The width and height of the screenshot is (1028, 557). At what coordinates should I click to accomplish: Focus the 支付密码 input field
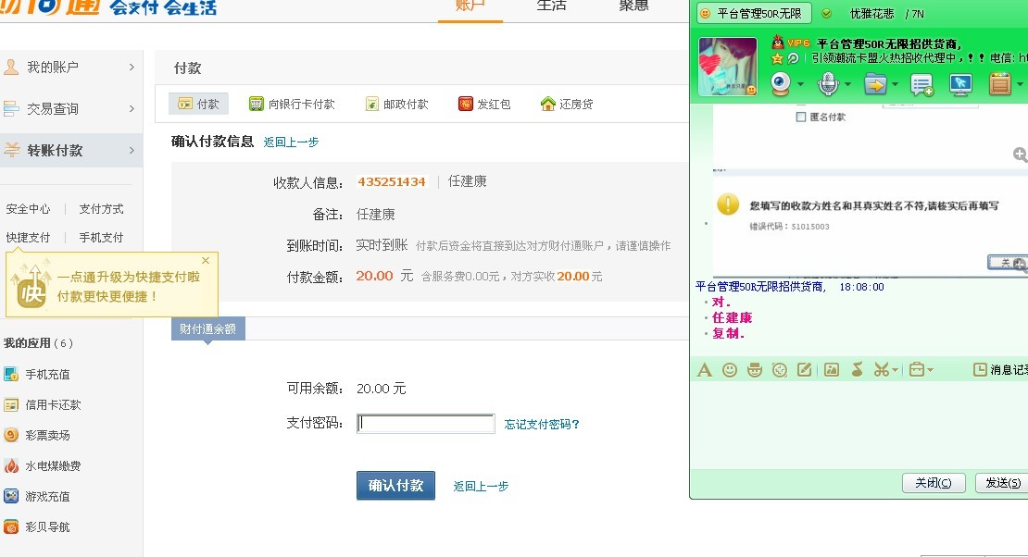click(425, 424)
